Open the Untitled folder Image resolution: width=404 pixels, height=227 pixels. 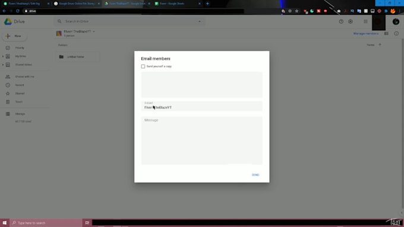(78, 56)
